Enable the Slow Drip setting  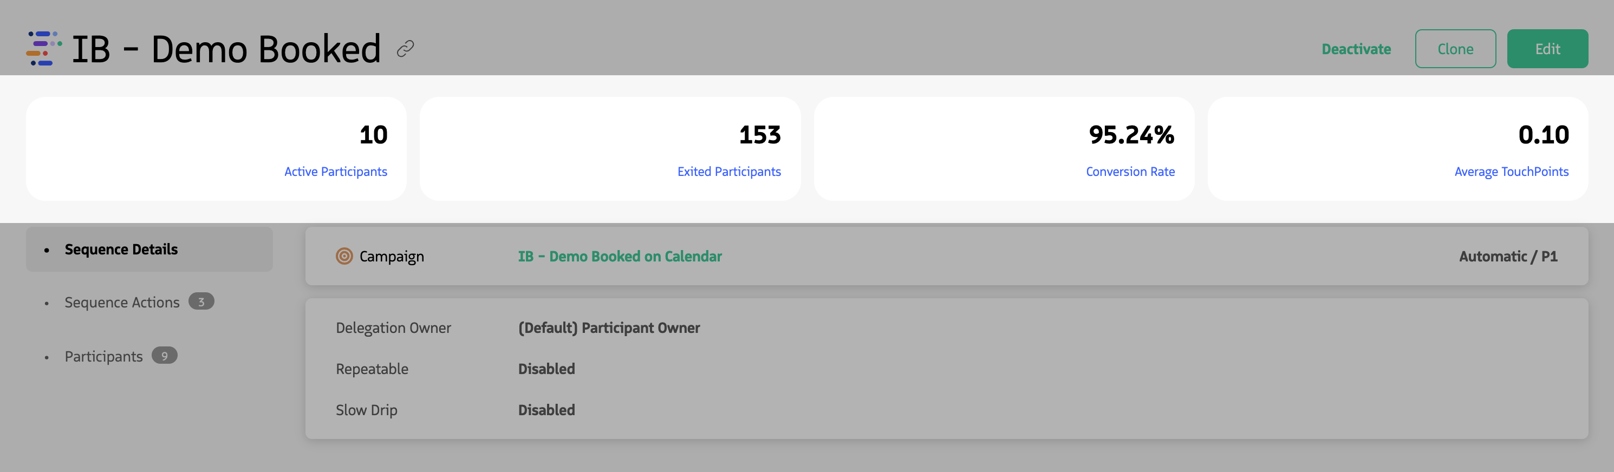click(546, 410)
